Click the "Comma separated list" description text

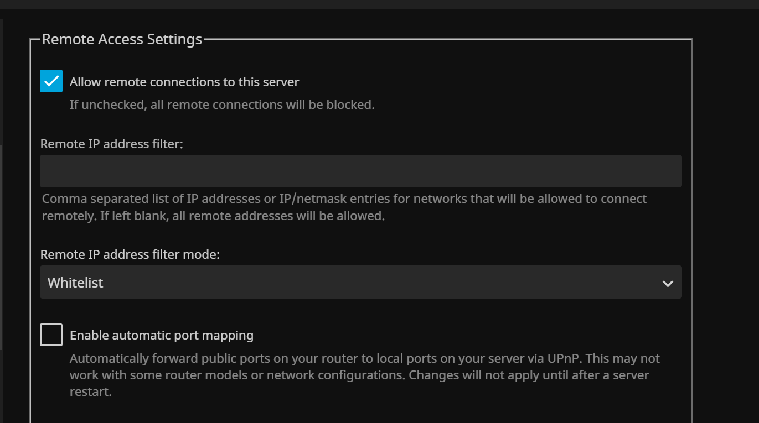point(344,199)
